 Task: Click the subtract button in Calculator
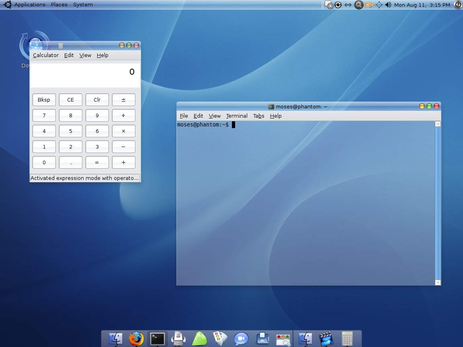[124, 147]
